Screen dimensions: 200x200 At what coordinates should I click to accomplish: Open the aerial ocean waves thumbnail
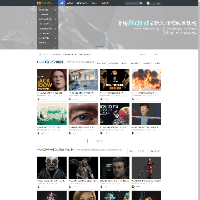tap(52, 114)
